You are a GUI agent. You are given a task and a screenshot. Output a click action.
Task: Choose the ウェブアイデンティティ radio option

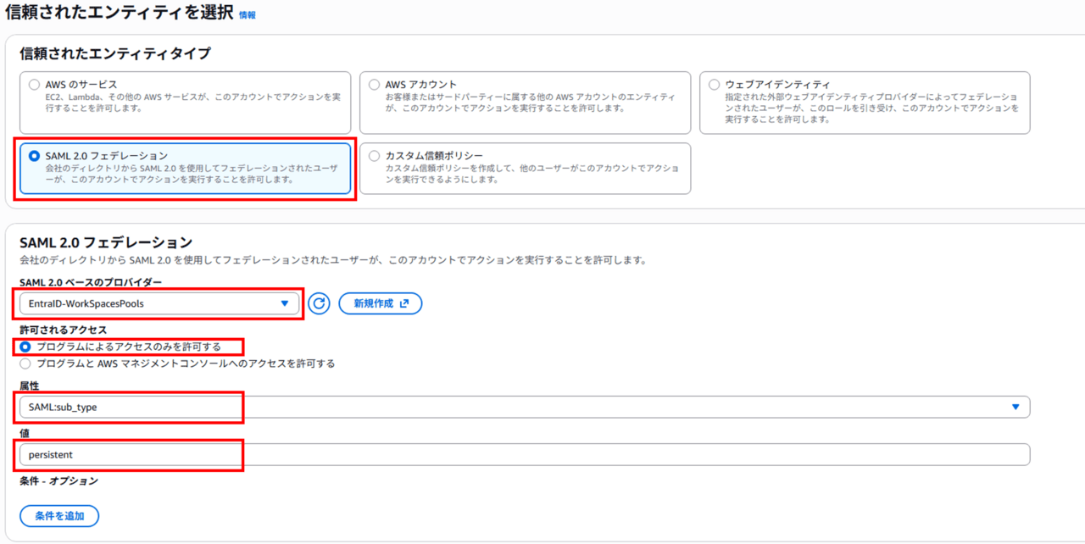[714, 85]
